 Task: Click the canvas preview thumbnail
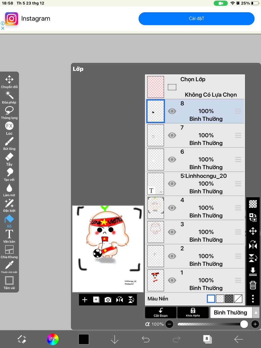[108, 249]
